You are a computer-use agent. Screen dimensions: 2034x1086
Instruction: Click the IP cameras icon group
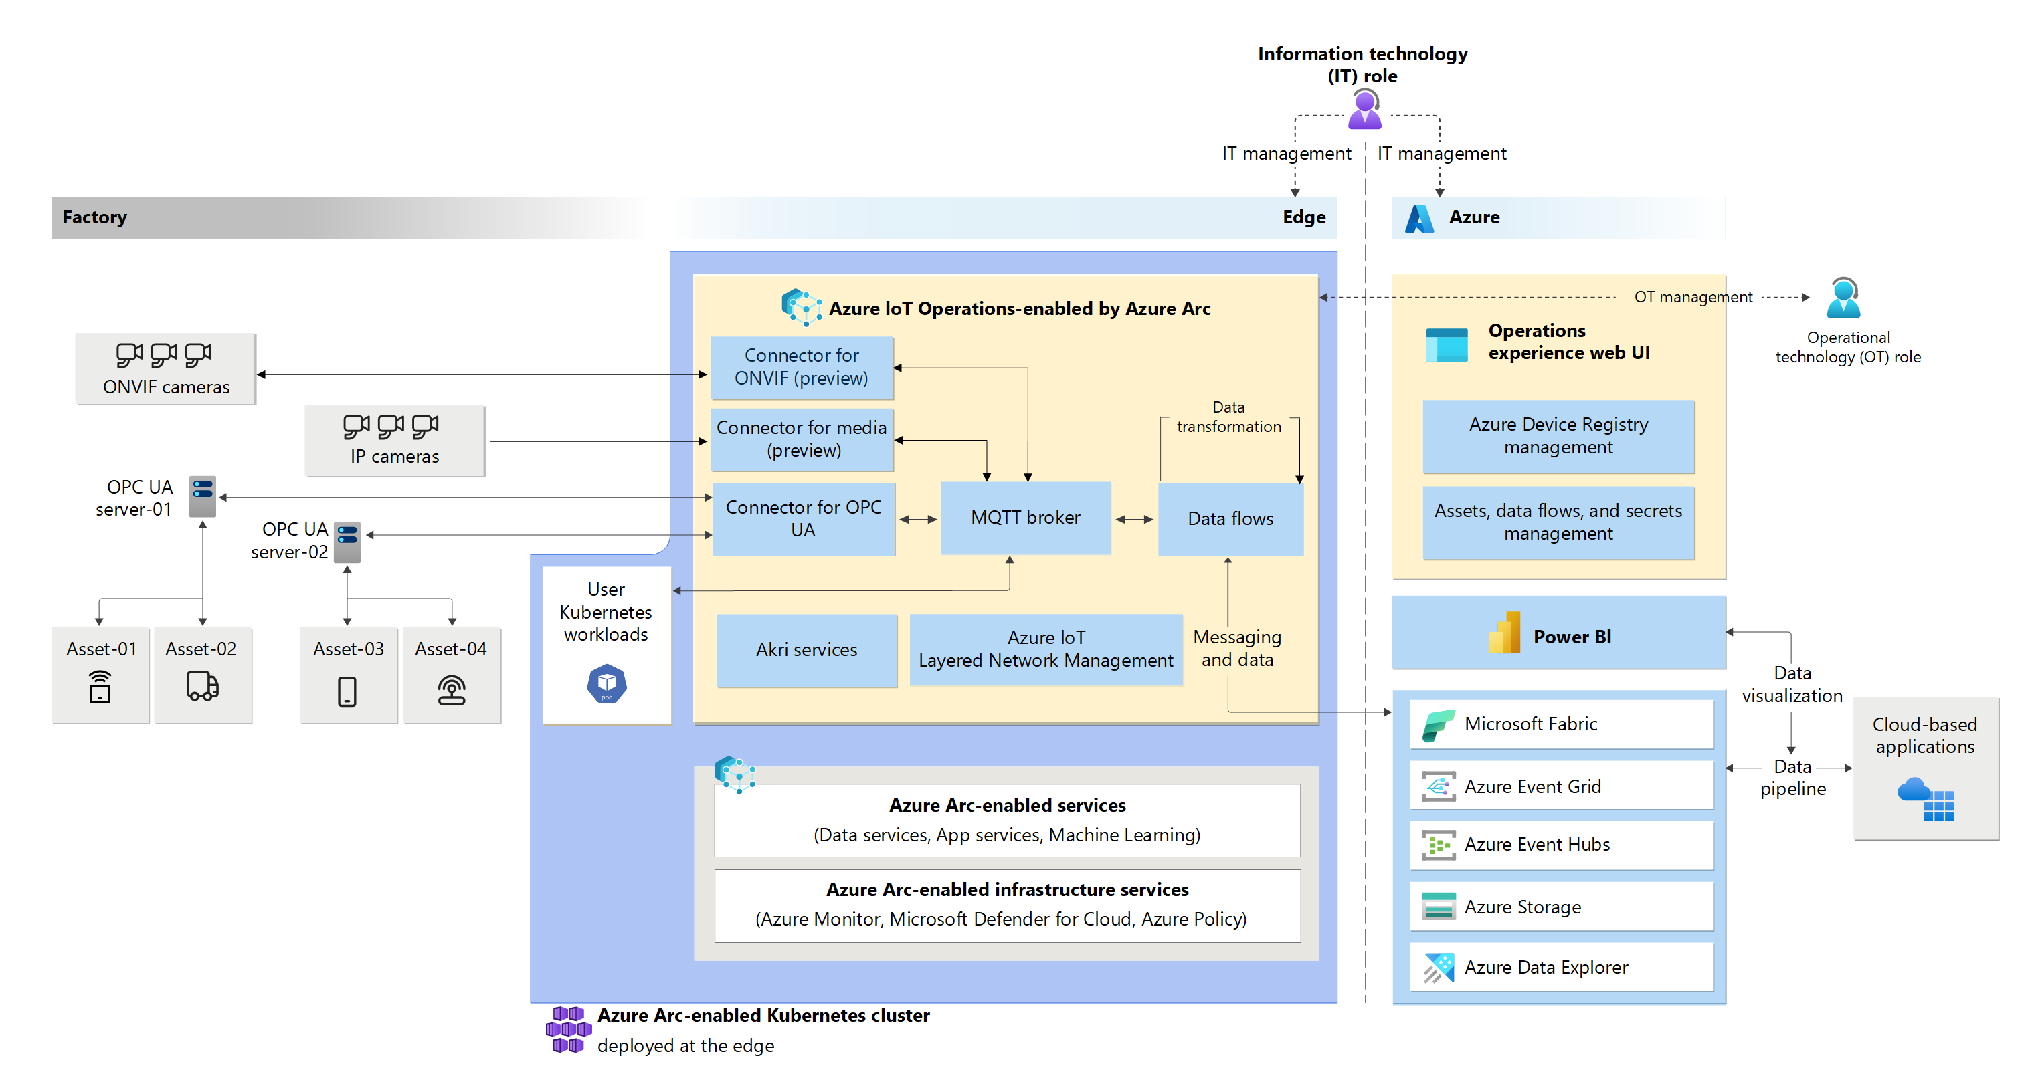(x=391, y=427)
